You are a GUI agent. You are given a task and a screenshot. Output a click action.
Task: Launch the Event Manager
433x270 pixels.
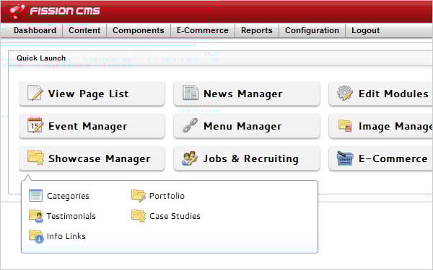(92, 126)
